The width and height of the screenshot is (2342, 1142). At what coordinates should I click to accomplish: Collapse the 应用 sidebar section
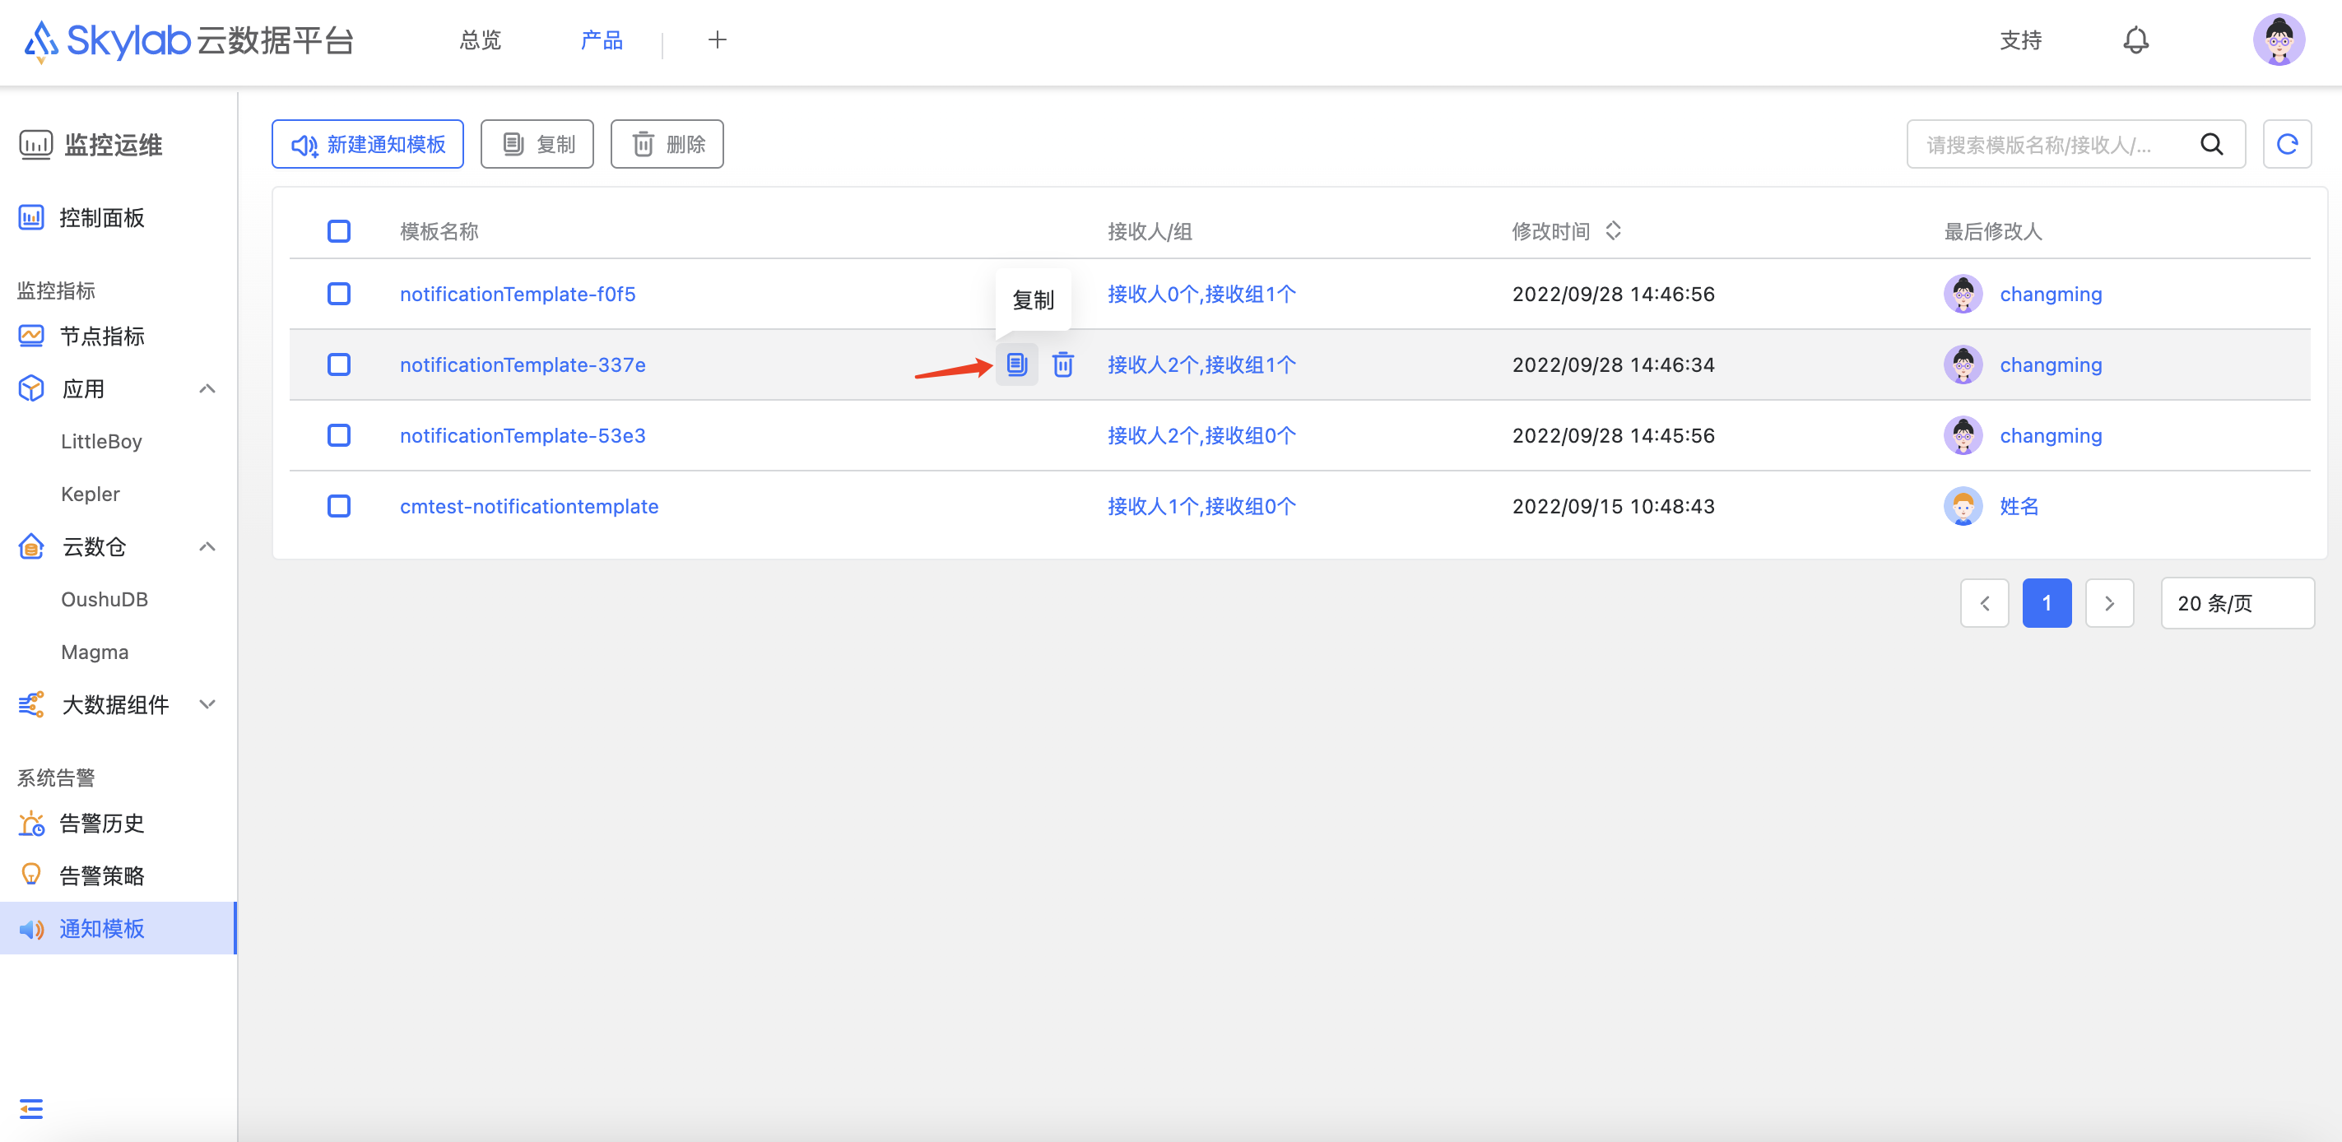[207, 389]
